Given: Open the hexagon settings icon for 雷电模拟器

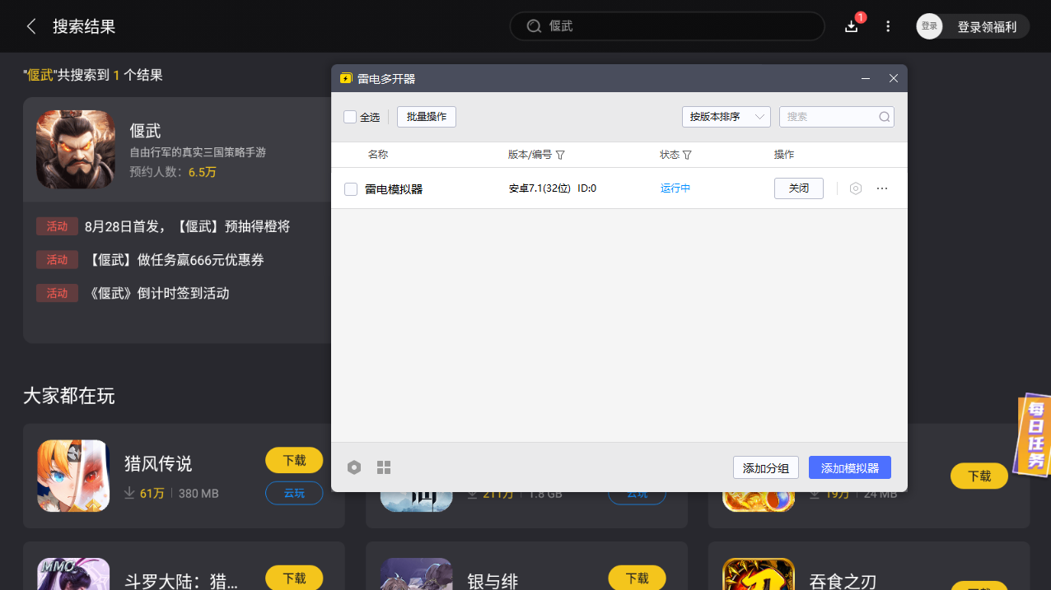Looking at the screenshot, I should point(855,188).
